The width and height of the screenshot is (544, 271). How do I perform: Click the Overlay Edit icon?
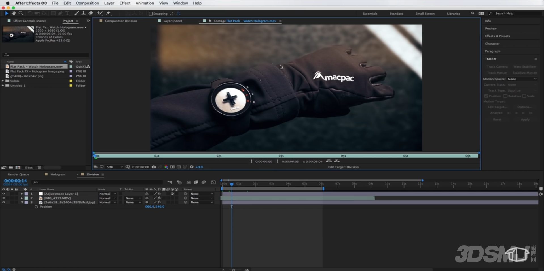[337, 161]
